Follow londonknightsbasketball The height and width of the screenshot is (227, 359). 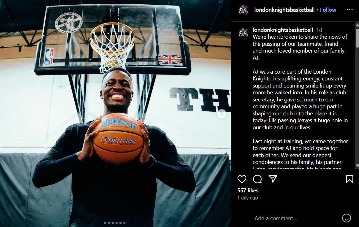(x=328, y=10)
